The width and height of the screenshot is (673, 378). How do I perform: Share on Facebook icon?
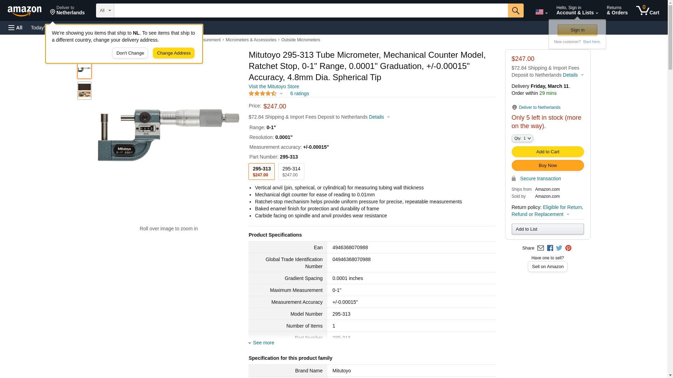(550, 248)
